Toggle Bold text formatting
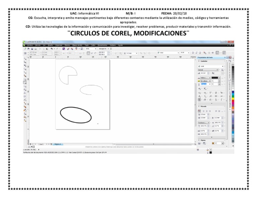This screenshot has width=257, height=198. (193, 53)
